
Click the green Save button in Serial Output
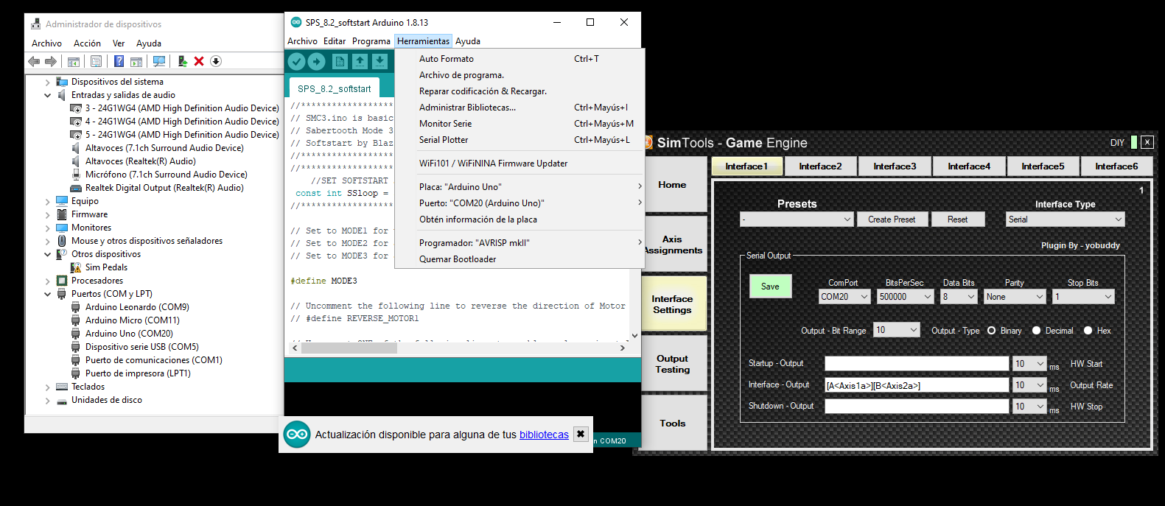(770, 287)
